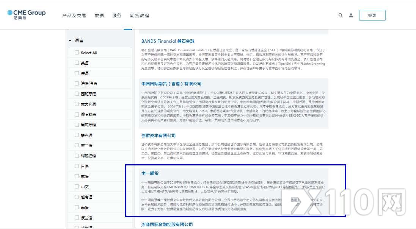Viewport: 416px width, 229px height.
Task: Open 中国国际期货(香港)有限公司 link
Action: (x=171, y=84)
